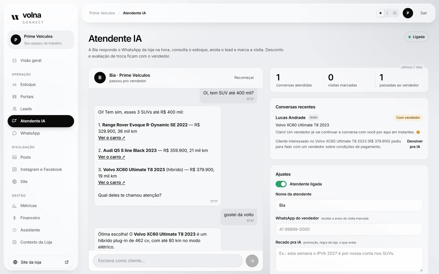Image resolution: width=439 pixels, height=274 pixels.
Task: Open Ver o carro link for Volvo XC60
Action: pos(112,182)
